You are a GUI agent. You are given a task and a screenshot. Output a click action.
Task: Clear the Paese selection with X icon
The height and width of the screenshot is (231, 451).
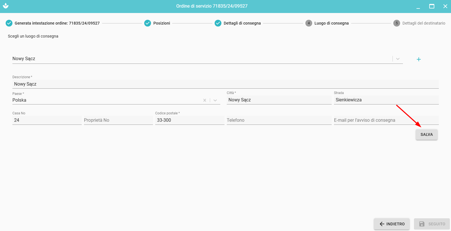pyautogui.click(x=205, y=100)
